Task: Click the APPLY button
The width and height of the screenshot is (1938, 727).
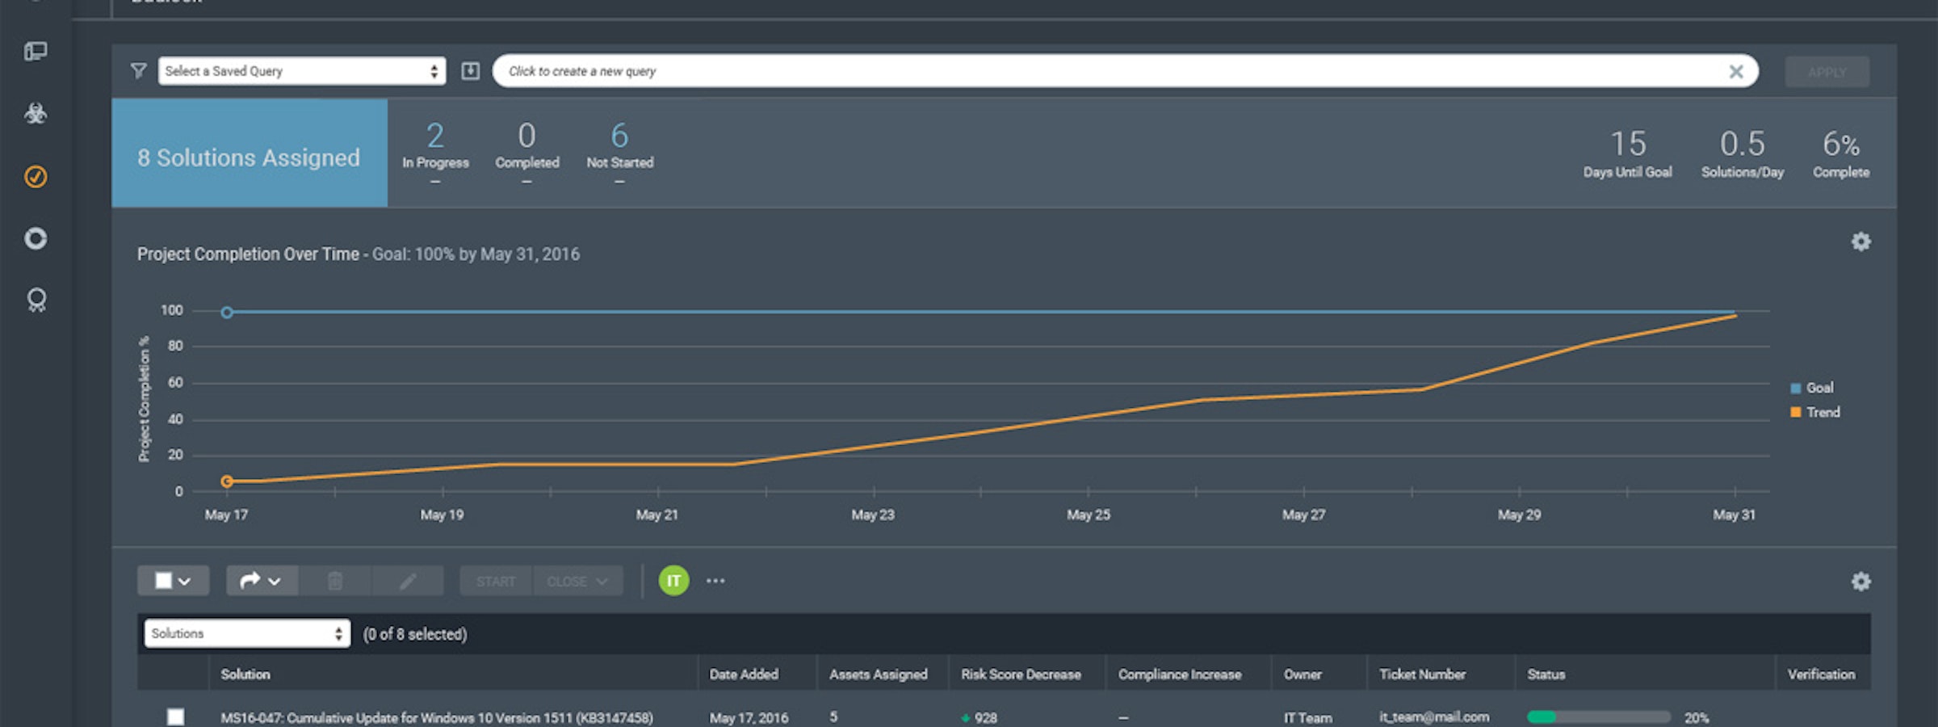Action: pyautogui.click(x=1827, y=71)
